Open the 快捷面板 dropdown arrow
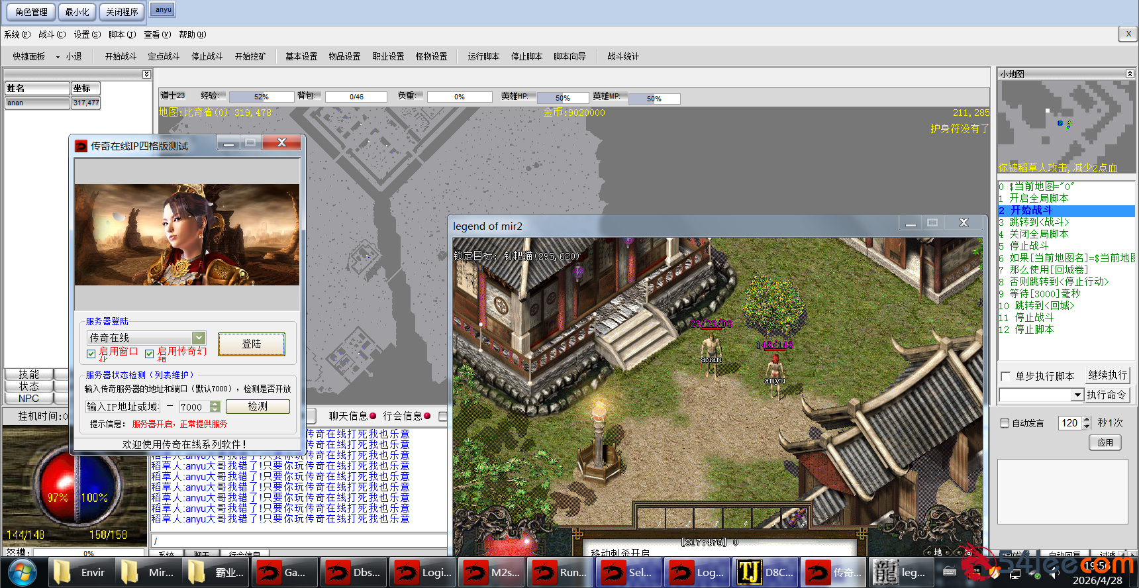 (x=58, y=57)
